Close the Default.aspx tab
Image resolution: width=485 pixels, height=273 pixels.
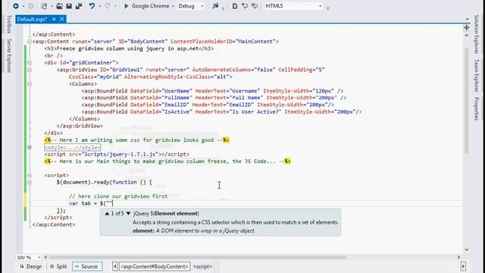[62, 19]
